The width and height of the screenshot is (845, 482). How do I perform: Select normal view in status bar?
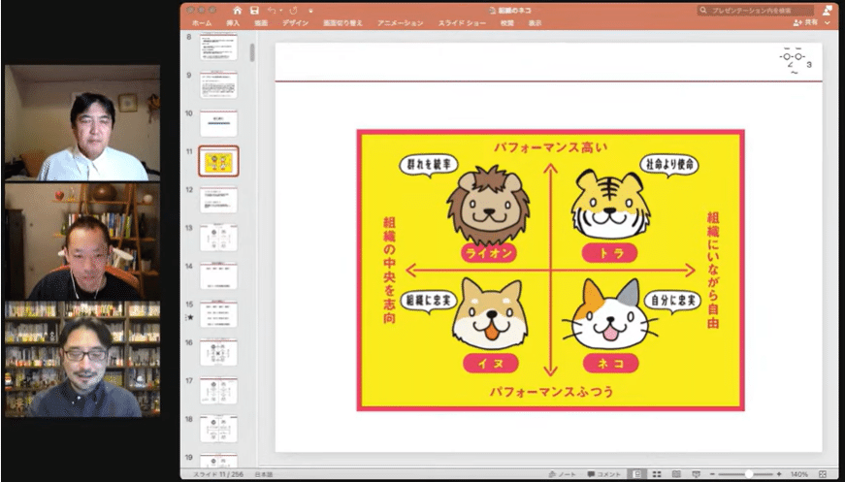639,474
